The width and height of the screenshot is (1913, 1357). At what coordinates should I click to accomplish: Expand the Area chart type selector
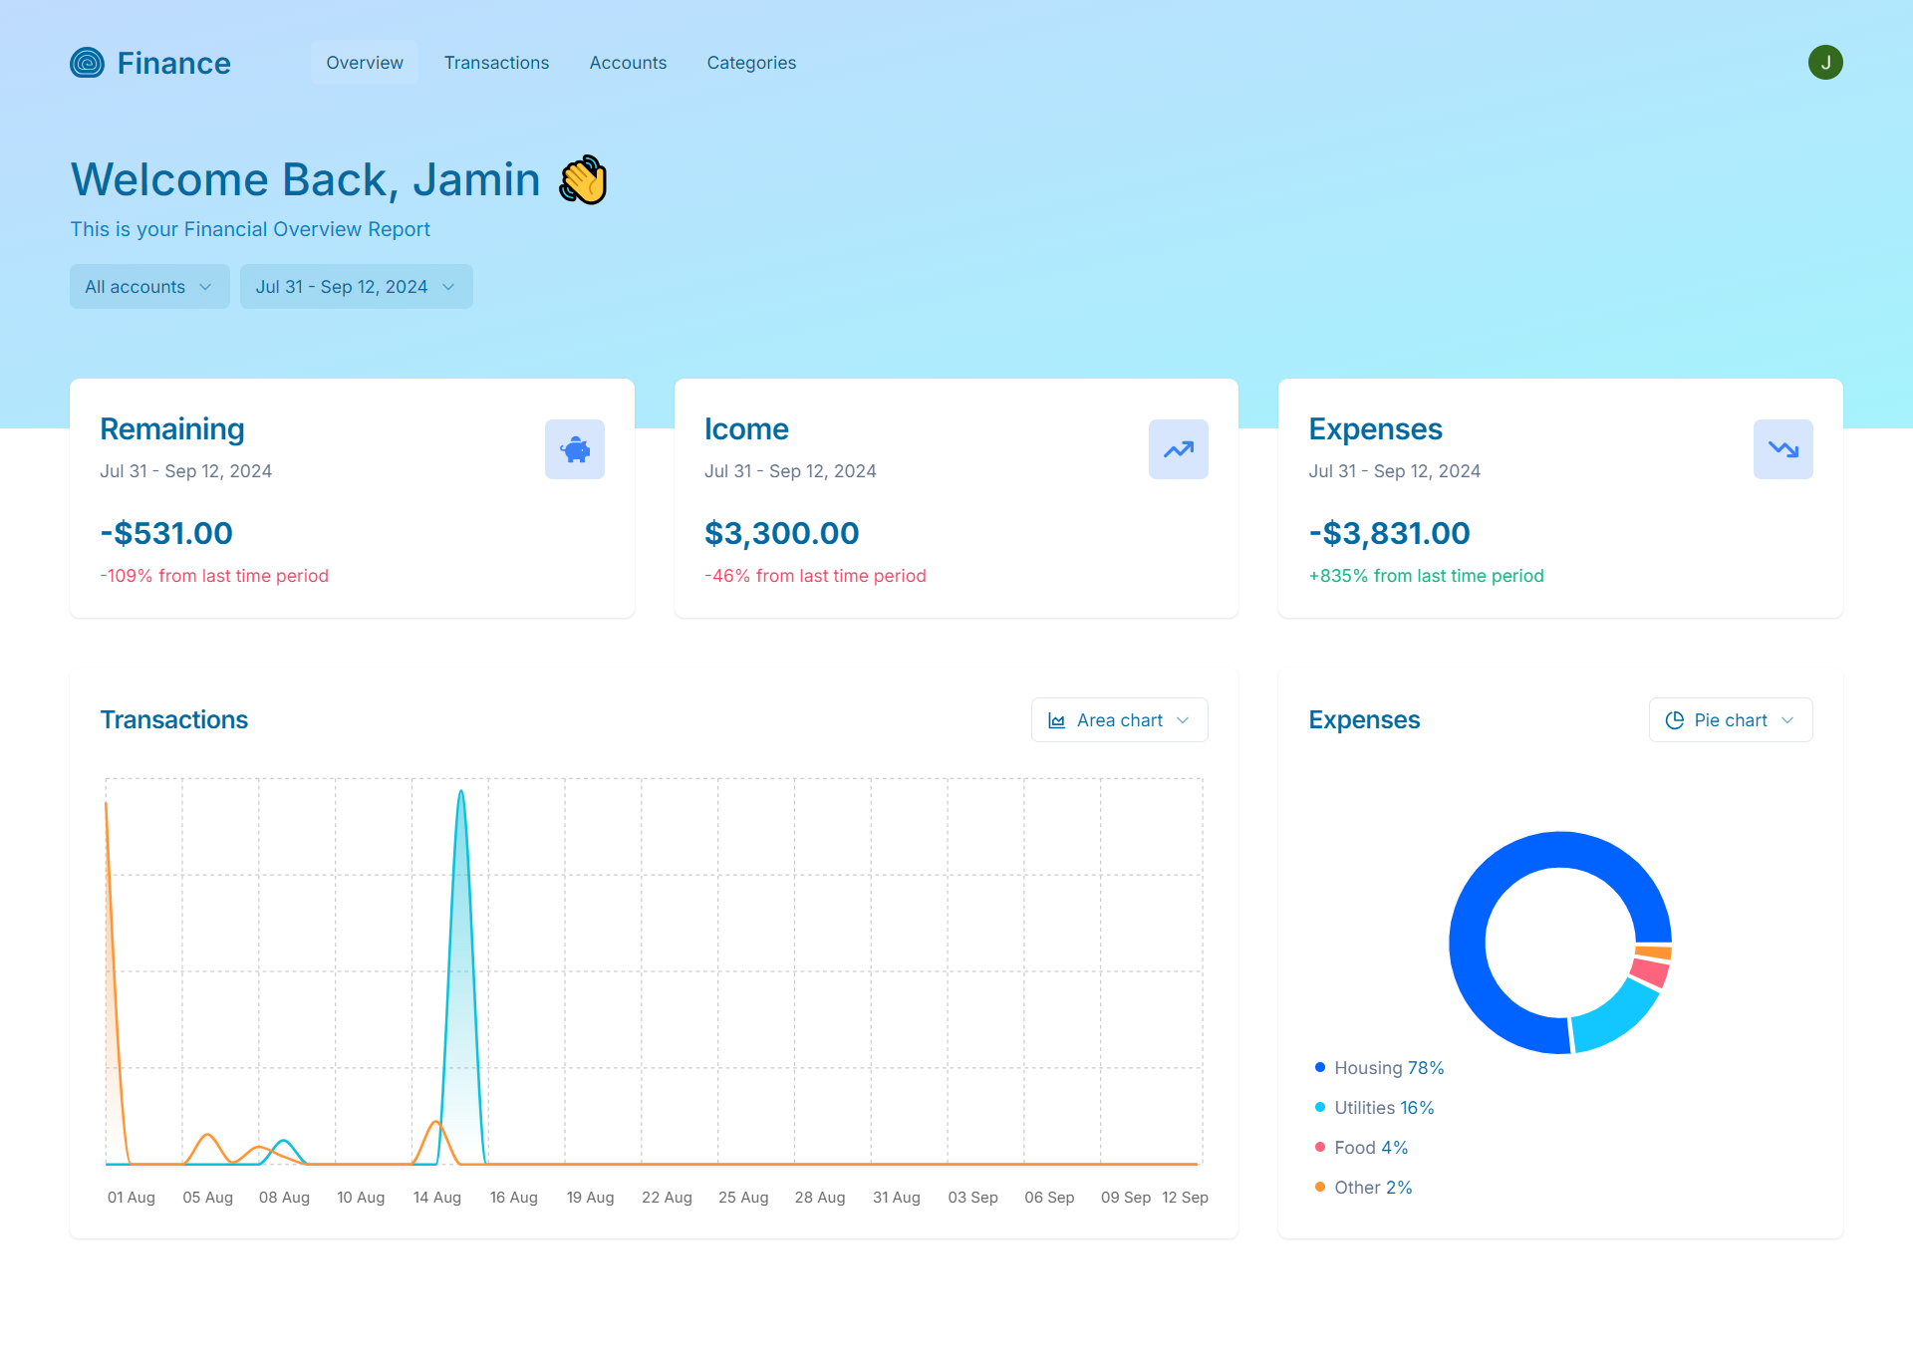1119,719
